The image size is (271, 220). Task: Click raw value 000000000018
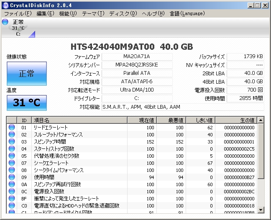239,206
